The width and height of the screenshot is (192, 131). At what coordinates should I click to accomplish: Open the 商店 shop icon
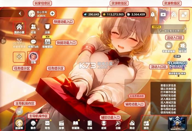click(x=132, y=125)
